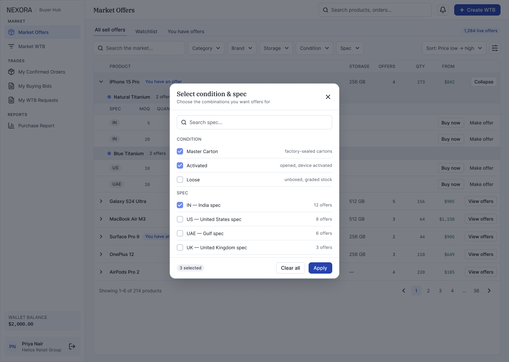The image size is (509, 362).
Task: Close the Select condition & spec dialog
Action: coord(328,97)
